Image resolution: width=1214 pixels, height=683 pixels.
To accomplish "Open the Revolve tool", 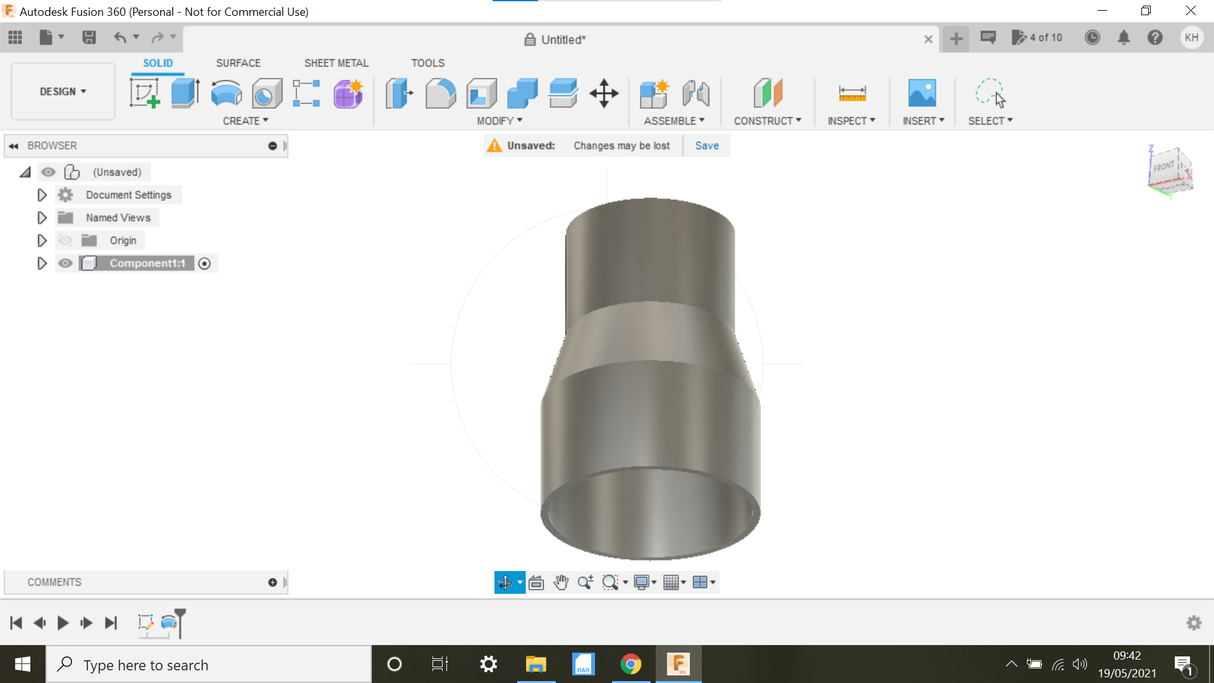I will tap(226, 94).
